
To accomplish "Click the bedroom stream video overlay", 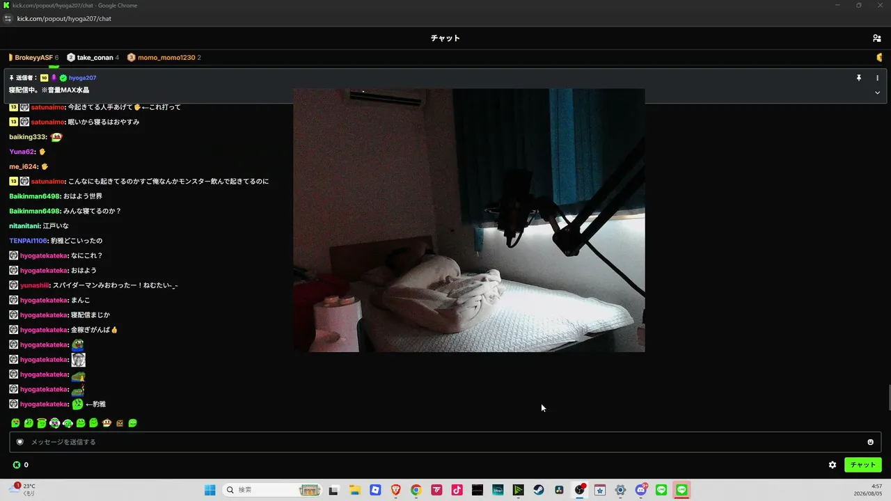I will point(468,220).
